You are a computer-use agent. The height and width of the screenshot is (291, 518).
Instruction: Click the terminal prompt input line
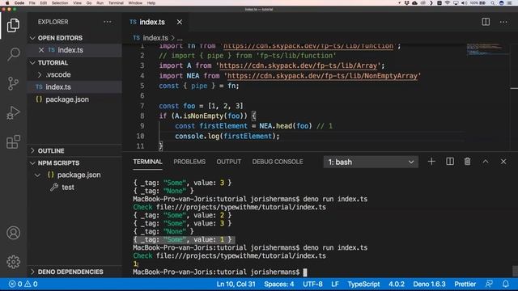coord(219,272)
